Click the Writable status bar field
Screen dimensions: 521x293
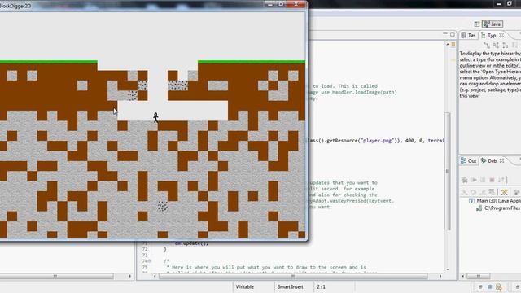[x=245, y=286]
